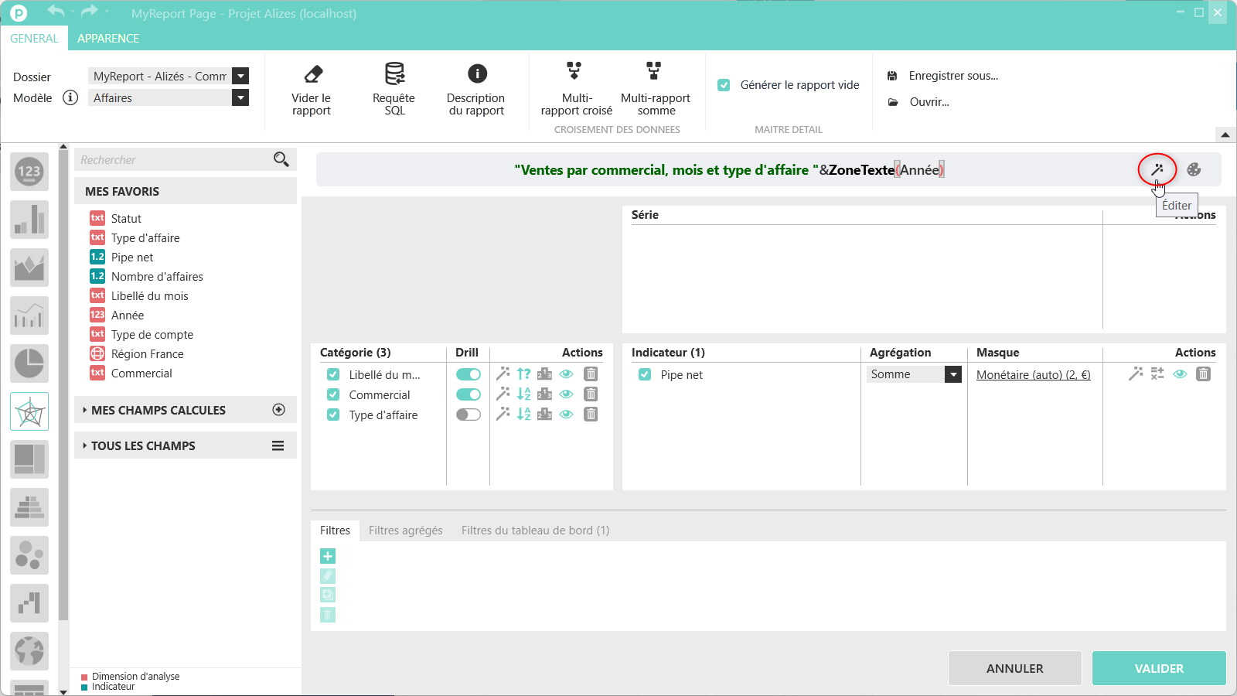Open the world map chart type
Image resolution: width=1237 pixels, height=696 pixels.
click(x=29, y=651)
